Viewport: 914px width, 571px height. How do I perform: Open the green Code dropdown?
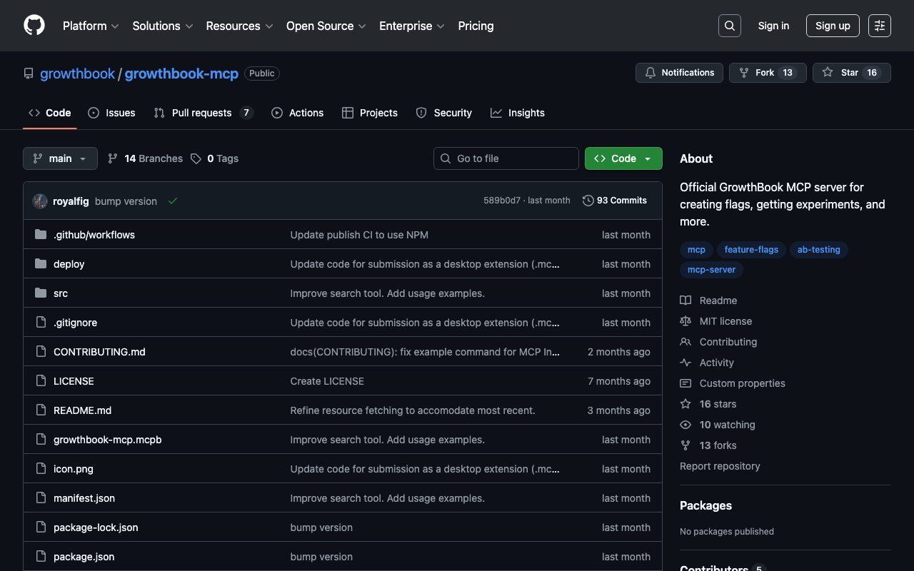coord(623,158)
